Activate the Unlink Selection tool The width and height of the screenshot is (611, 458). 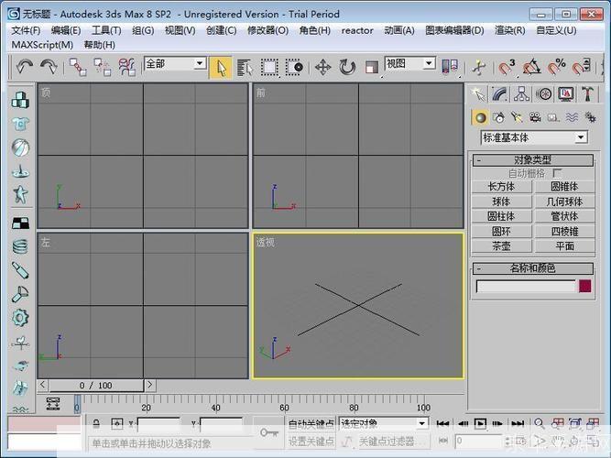pos(102,67)
